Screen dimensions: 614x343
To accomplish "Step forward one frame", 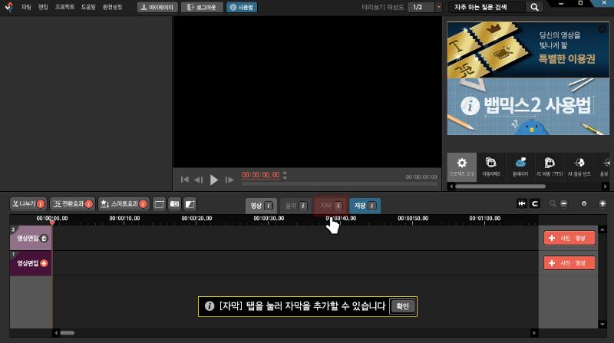I will 229,180.
